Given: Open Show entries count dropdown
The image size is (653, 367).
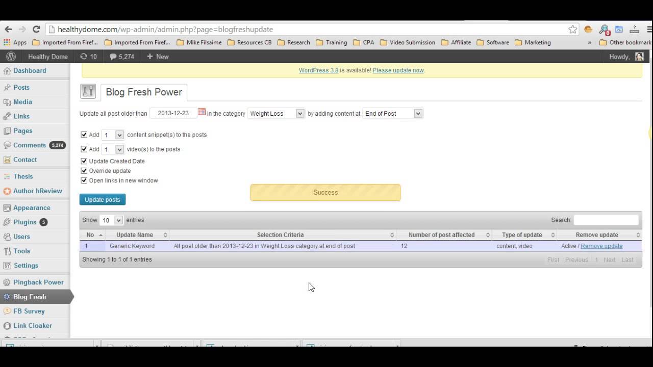Looking at the screenshot, I should (x=112, y=220).
